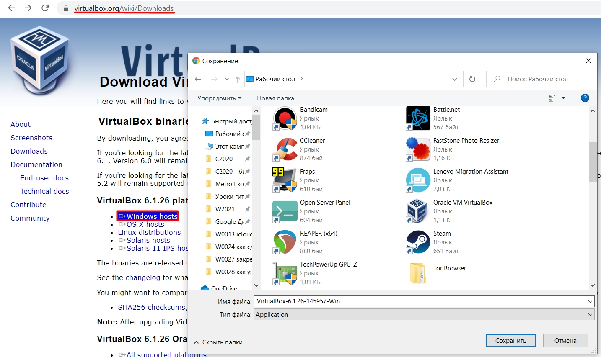Select the Steam shortcut icon
Image resolution: width=601 pixels, height=357 pixels.
point(418,242)
